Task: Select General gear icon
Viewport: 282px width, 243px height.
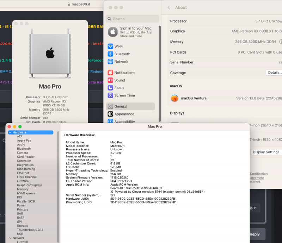Action: 110,106
